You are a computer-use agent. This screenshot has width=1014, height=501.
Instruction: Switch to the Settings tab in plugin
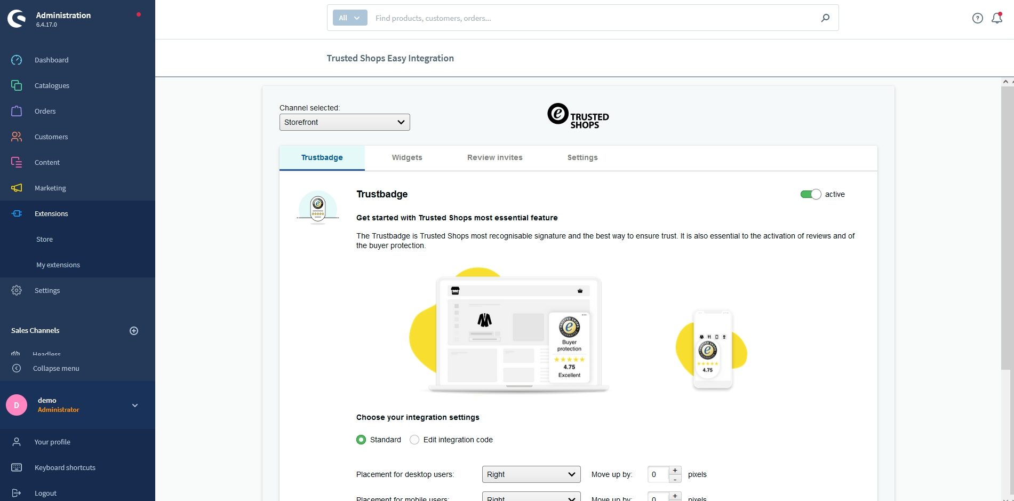click(582, 158)
